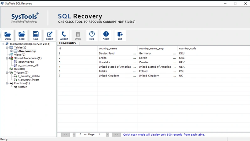The image size is (250, 141).
Task: Collapse the Stored Procedures(2) node
Action: click(x=7, y=58)
